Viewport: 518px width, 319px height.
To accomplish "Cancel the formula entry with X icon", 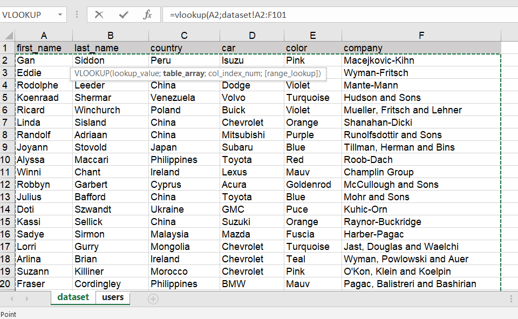I will pyautogui.click(x=99, y=15).
